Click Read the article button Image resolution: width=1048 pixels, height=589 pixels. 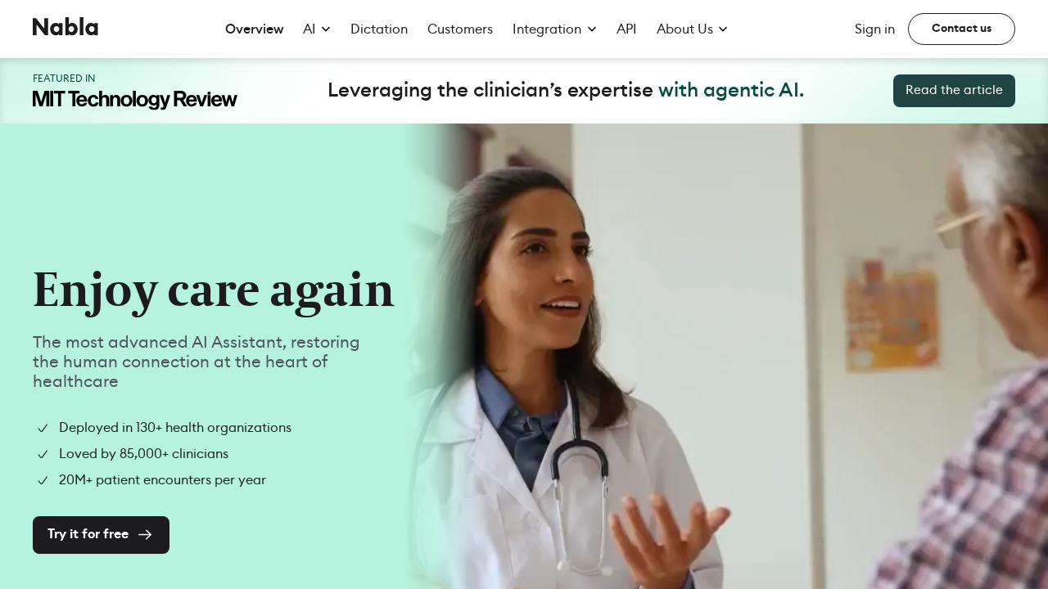pyautogui.click(x=954, y=91)
